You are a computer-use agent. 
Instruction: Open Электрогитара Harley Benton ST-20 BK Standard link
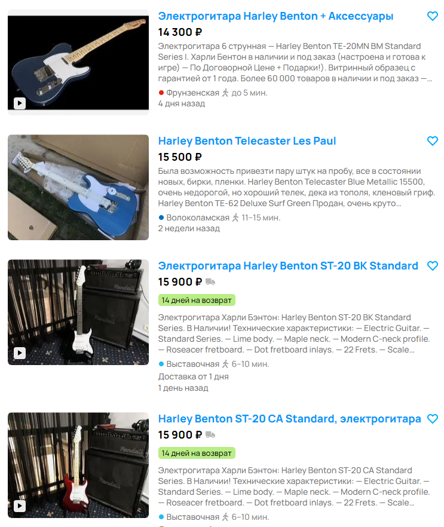[x=288, y=266]
